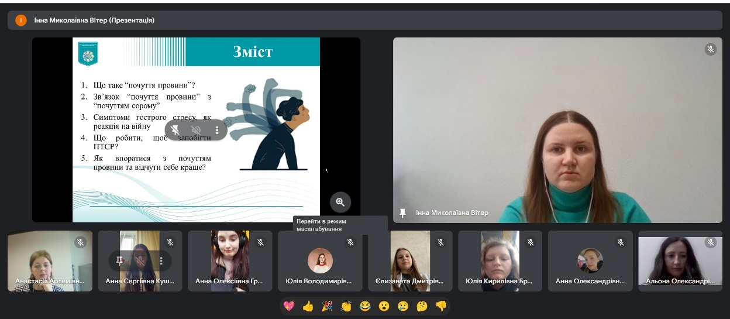Select Юлія Кирилівна's video feed

point(500,261)
